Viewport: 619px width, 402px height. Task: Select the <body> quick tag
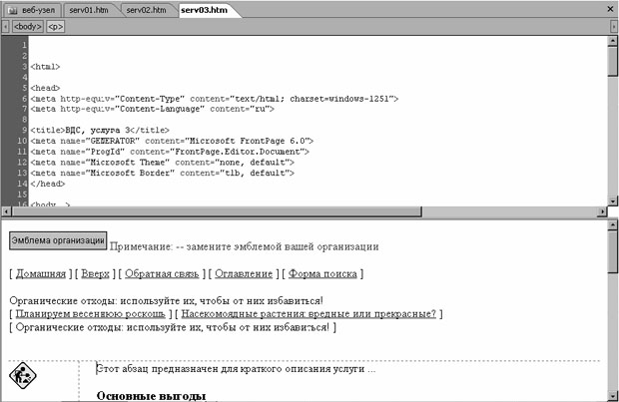tap(28, 26)
